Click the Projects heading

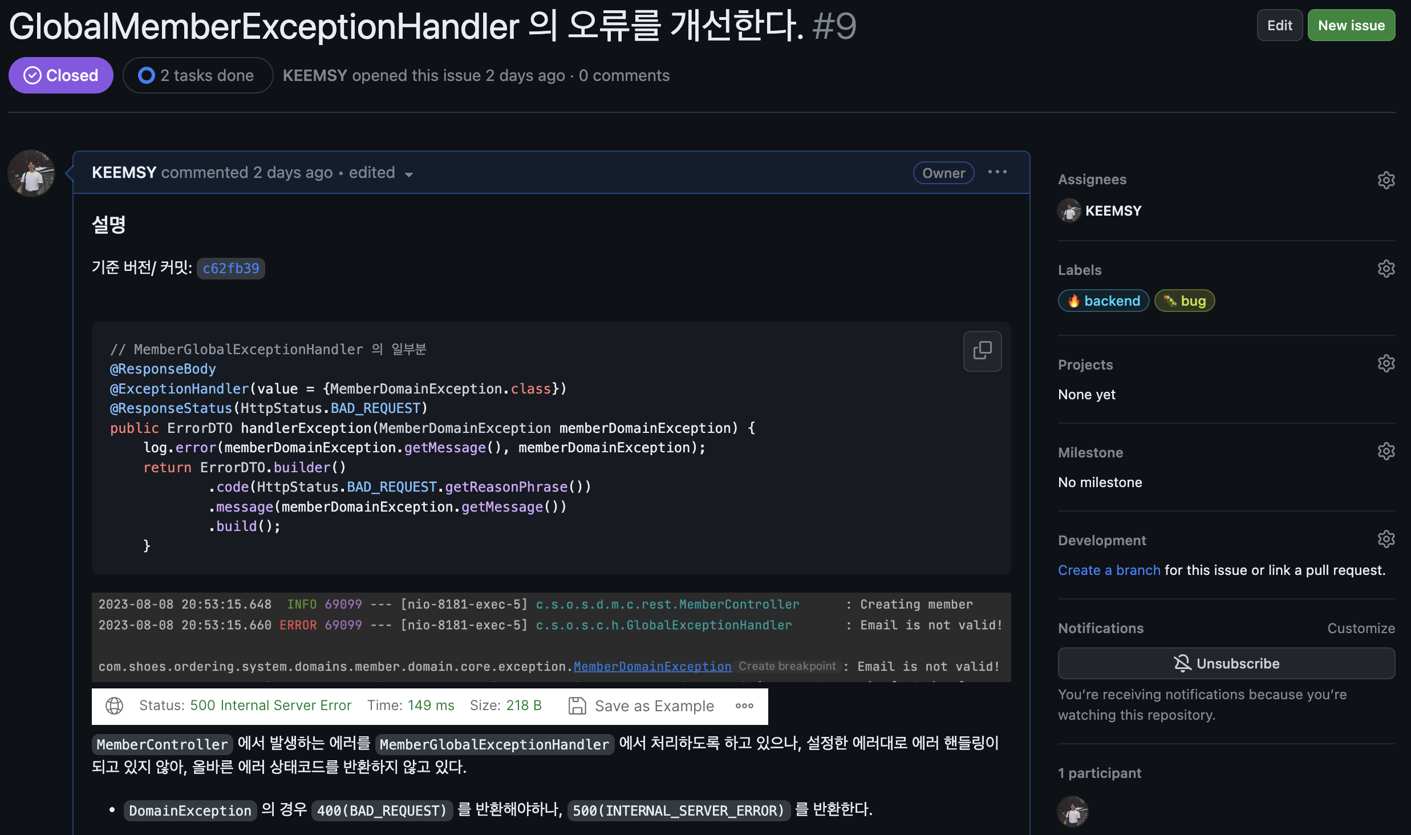click(x=1085, y=364)
